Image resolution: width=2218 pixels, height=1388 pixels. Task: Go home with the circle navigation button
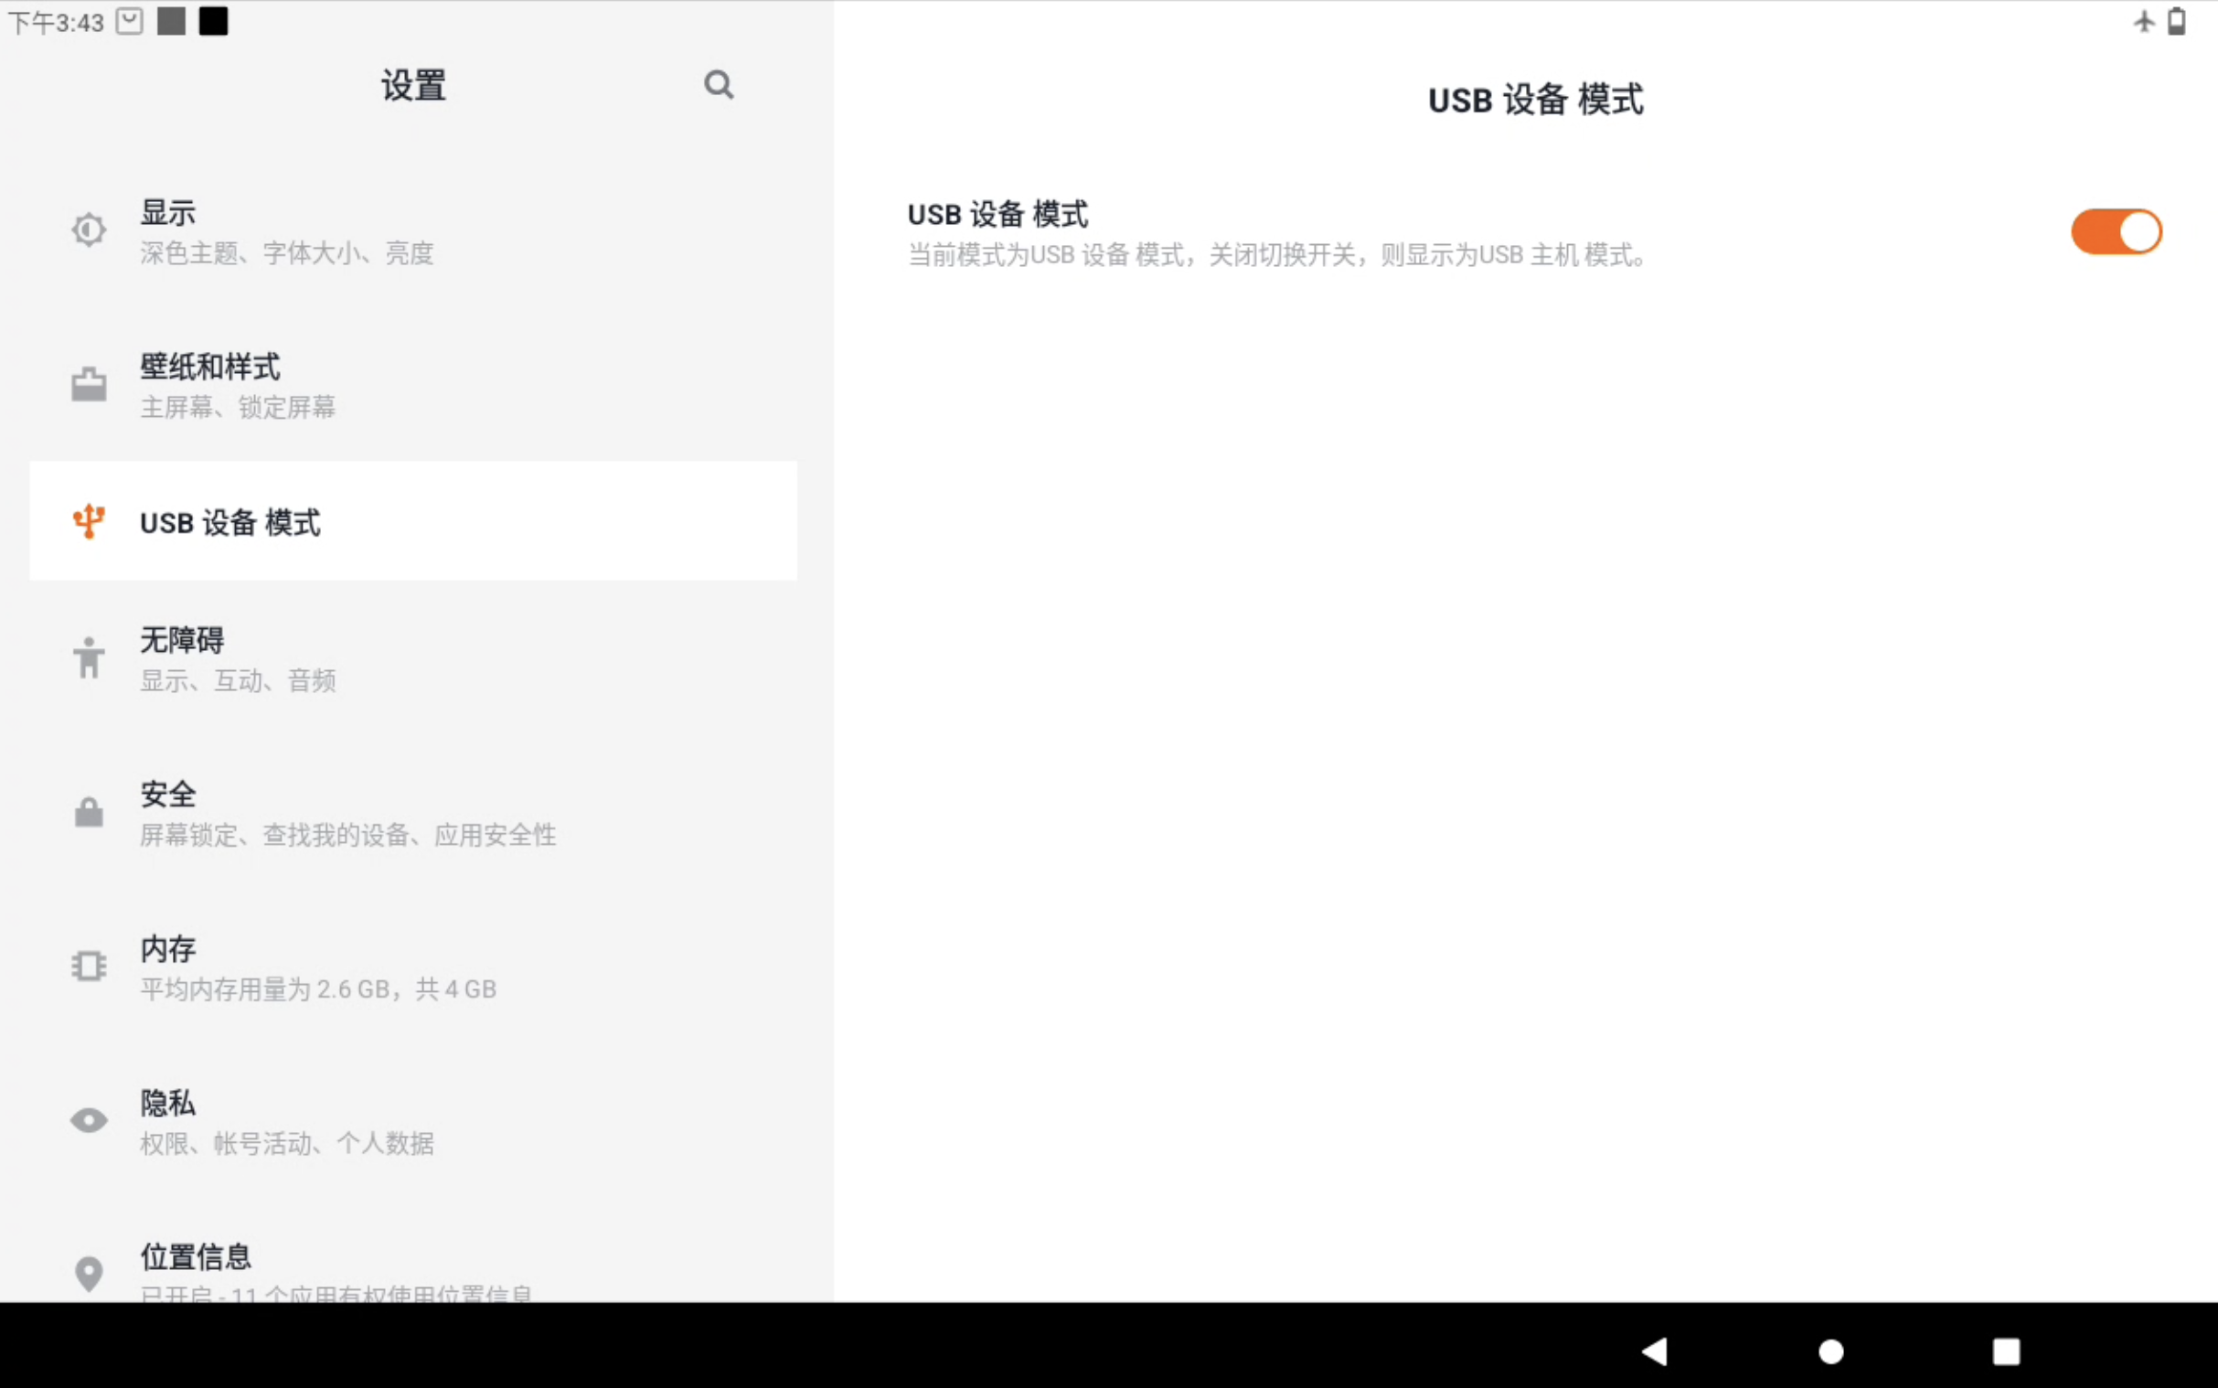click(1830, 1351)
